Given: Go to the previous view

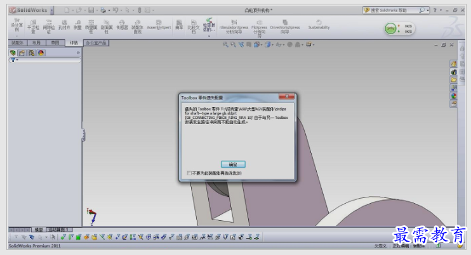Looking at the screenshot, I should click(x=241, y=44).
